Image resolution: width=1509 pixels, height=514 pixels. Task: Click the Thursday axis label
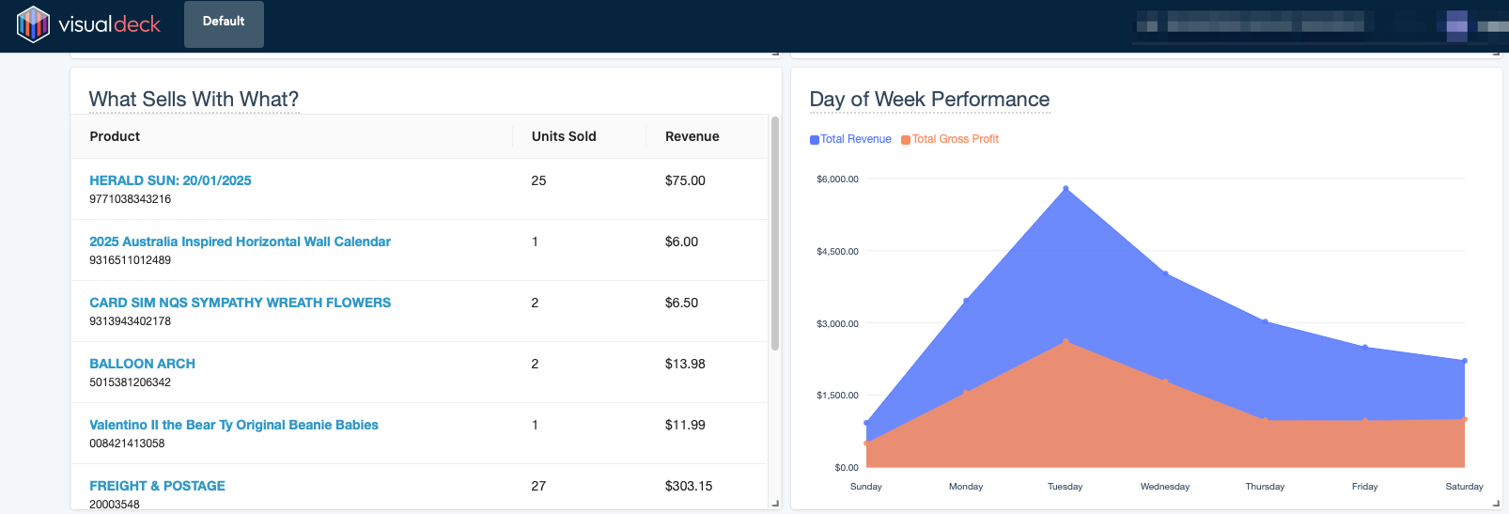(x=1265, y=487)
